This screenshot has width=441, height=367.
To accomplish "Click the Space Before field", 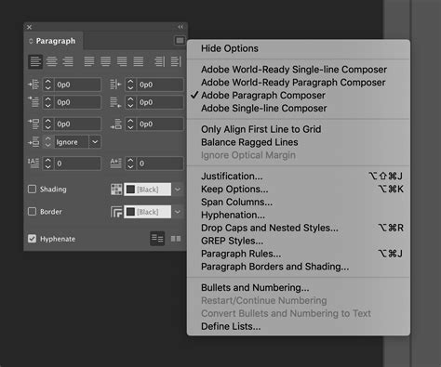I will point(78,124).
